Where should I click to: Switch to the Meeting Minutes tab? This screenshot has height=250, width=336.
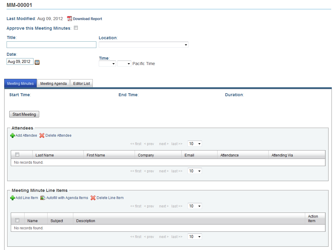click(21, 83)
